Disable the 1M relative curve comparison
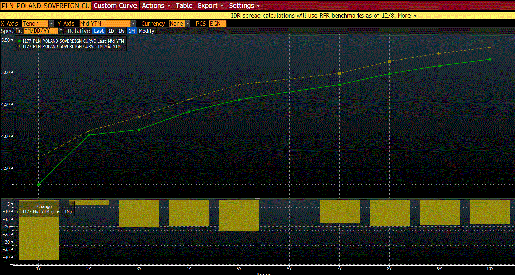This screenshot has height=275, width=515. (132, 31)
